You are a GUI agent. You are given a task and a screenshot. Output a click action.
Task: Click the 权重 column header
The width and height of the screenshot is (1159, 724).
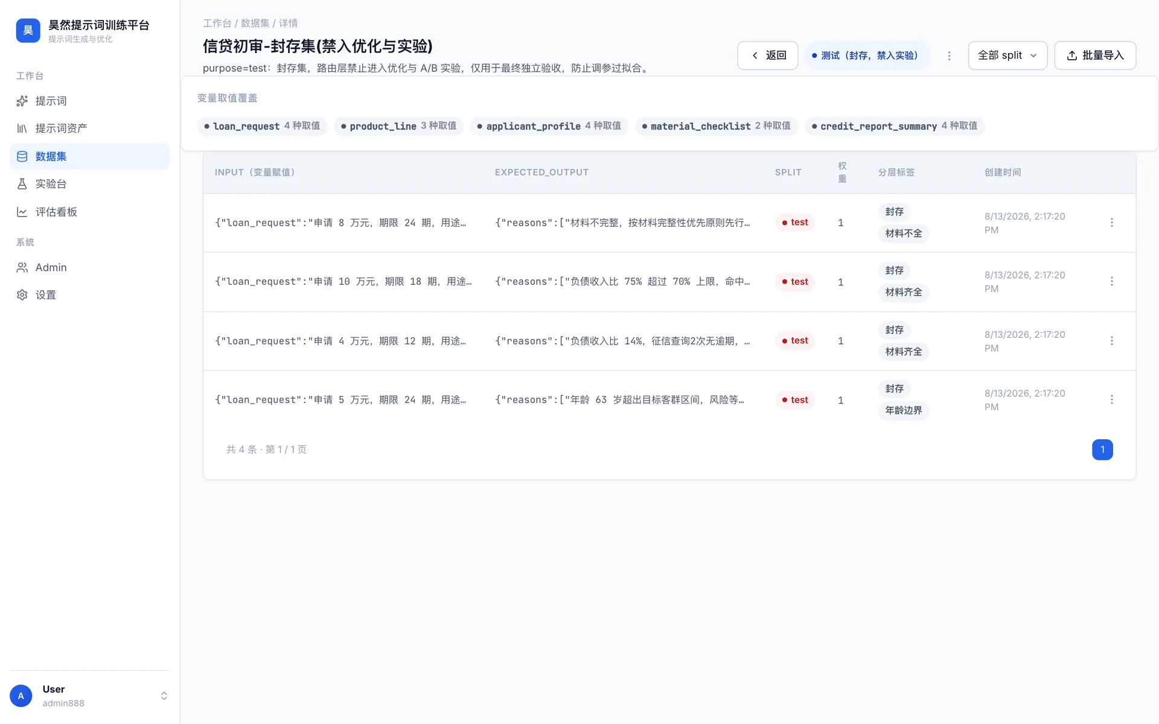tap(842, 173)
